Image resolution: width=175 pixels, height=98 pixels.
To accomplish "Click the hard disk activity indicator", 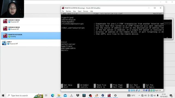I will [129, 90].
